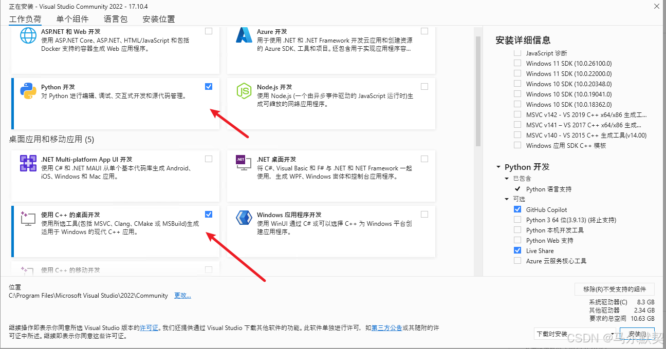666x349 pixels.
Task: Open the 第三方公告 link
Action: coord(387,327)
